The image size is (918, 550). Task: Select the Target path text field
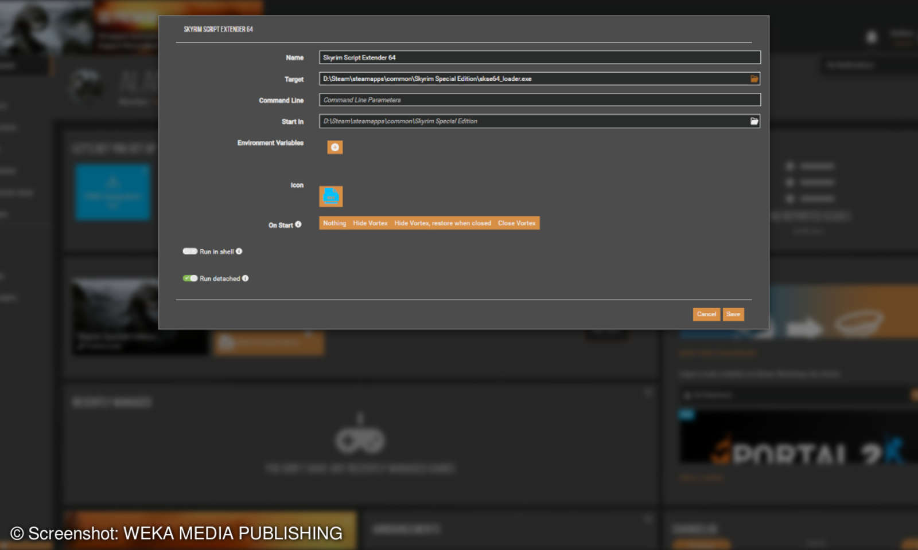coord(528,78)
